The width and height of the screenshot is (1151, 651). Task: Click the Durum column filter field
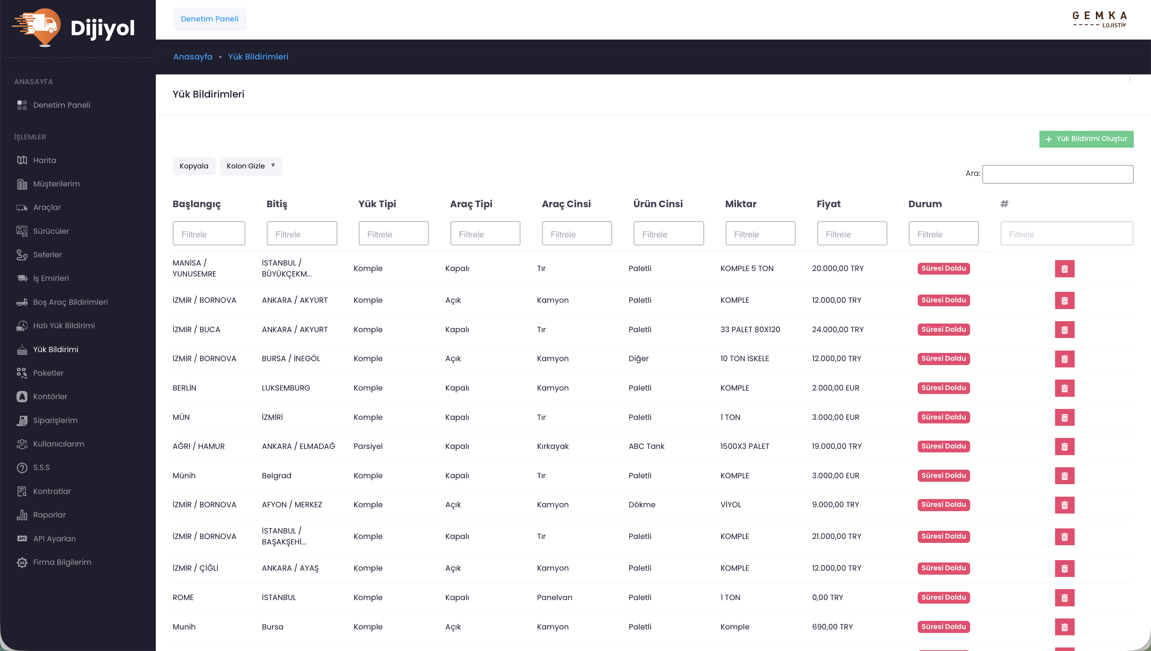click(x=943, y=234)
